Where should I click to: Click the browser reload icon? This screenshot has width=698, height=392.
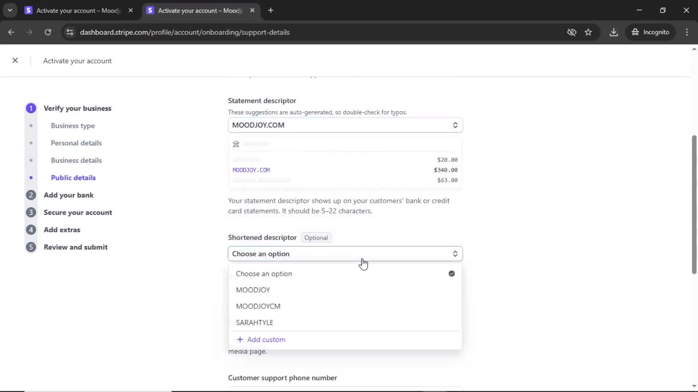click(x=48, y=32)
